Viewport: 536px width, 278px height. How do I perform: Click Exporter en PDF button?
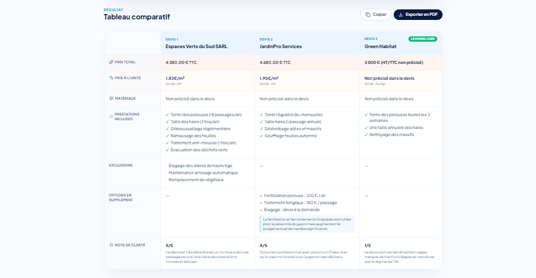(x=418, y=15)
